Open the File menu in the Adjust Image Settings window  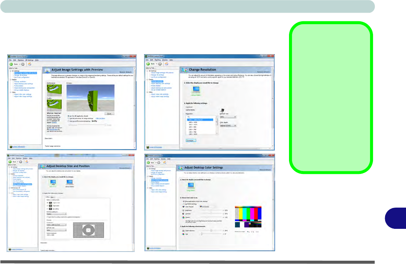pyautogui.click(x=10, y=60)
